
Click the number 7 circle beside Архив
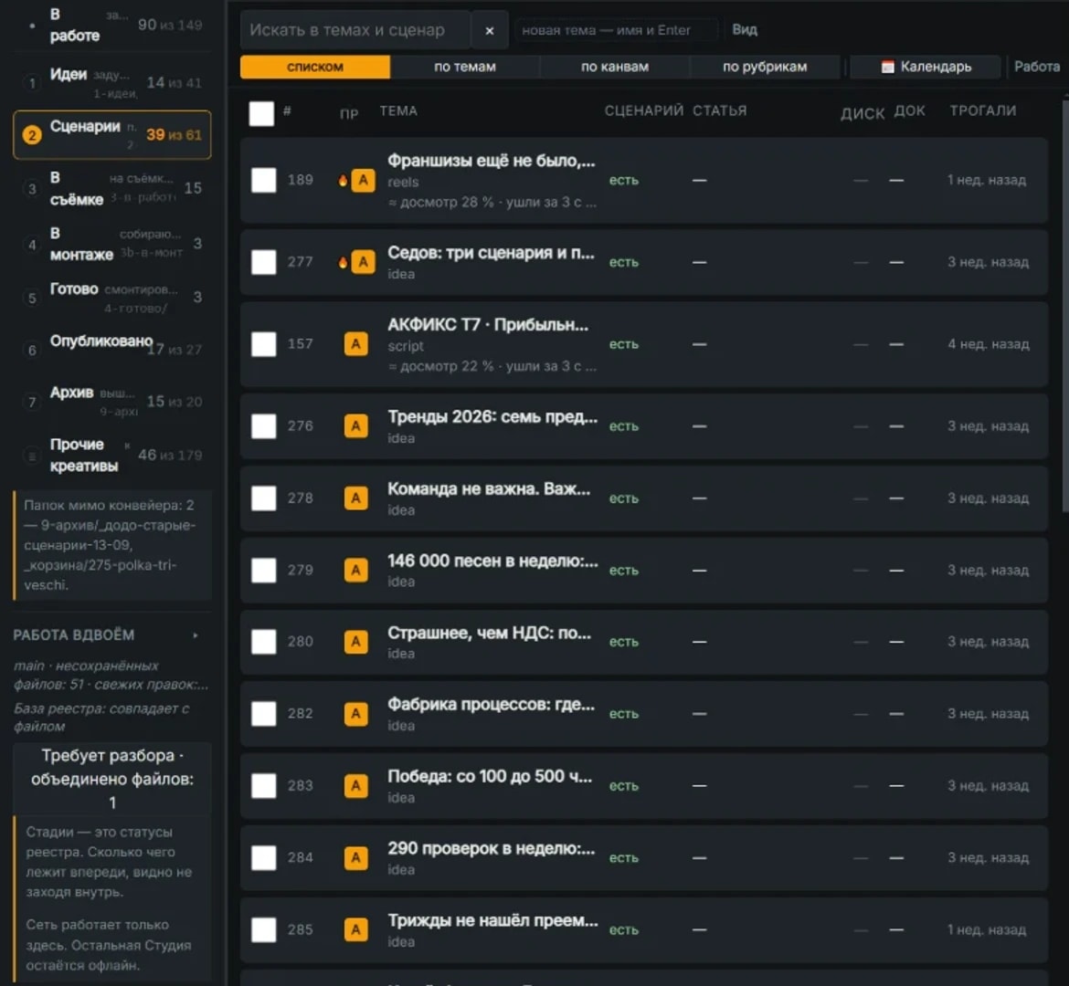(31, 402)
